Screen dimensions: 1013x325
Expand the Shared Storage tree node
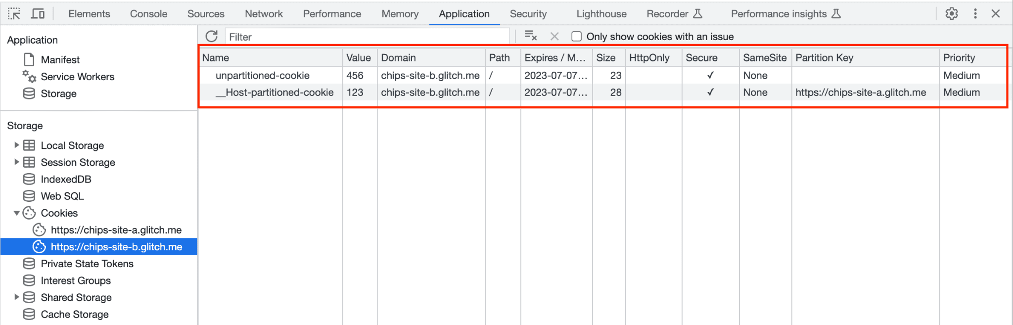(16, 297)
